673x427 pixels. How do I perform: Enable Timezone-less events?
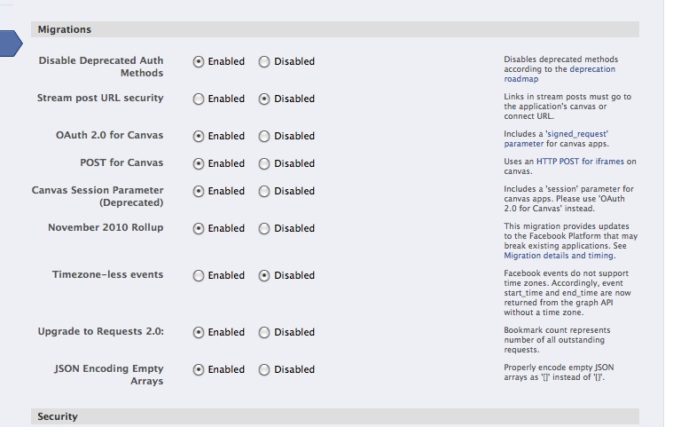tap(199, 276)
